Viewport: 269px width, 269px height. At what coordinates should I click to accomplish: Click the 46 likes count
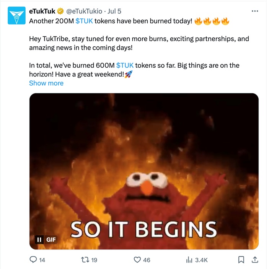click(147, 260)
